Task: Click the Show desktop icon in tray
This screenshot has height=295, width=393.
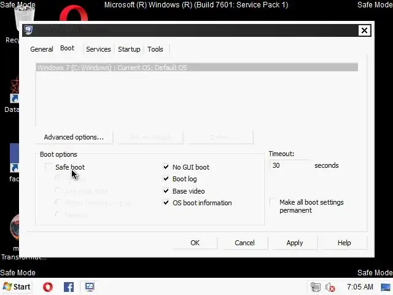Action: click(x=386, y=287)
